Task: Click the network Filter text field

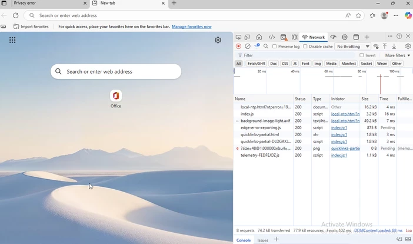Action: click(295, 55)
